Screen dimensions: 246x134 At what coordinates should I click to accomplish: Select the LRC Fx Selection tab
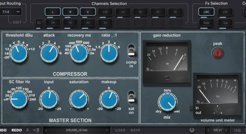[206, 12]
